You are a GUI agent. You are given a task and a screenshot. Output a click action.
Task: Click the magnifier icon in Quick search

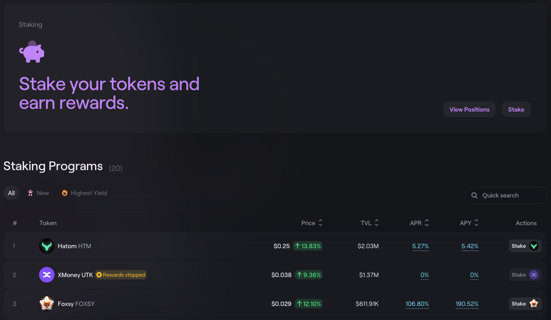[475, 196]
